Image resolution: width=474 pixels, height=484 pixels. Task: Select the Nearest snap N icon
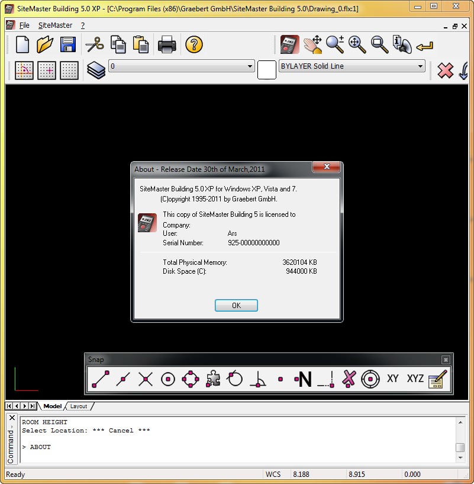tap(303, 379)
